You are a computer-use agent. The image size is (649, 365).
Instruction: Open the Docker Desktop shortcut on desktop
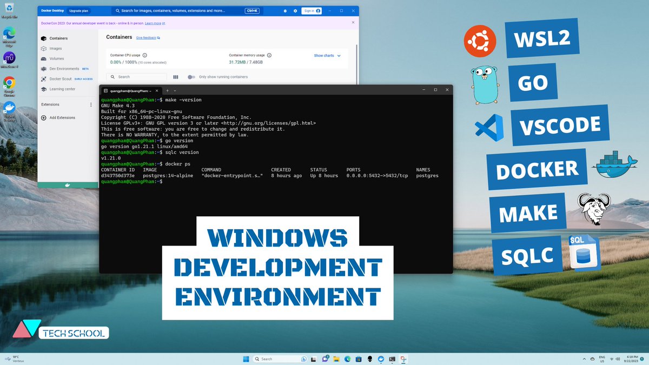pos(9,110)
